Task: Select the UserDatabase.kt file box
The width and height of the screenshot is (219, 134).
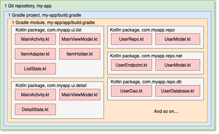Action: tap(178, 91)
